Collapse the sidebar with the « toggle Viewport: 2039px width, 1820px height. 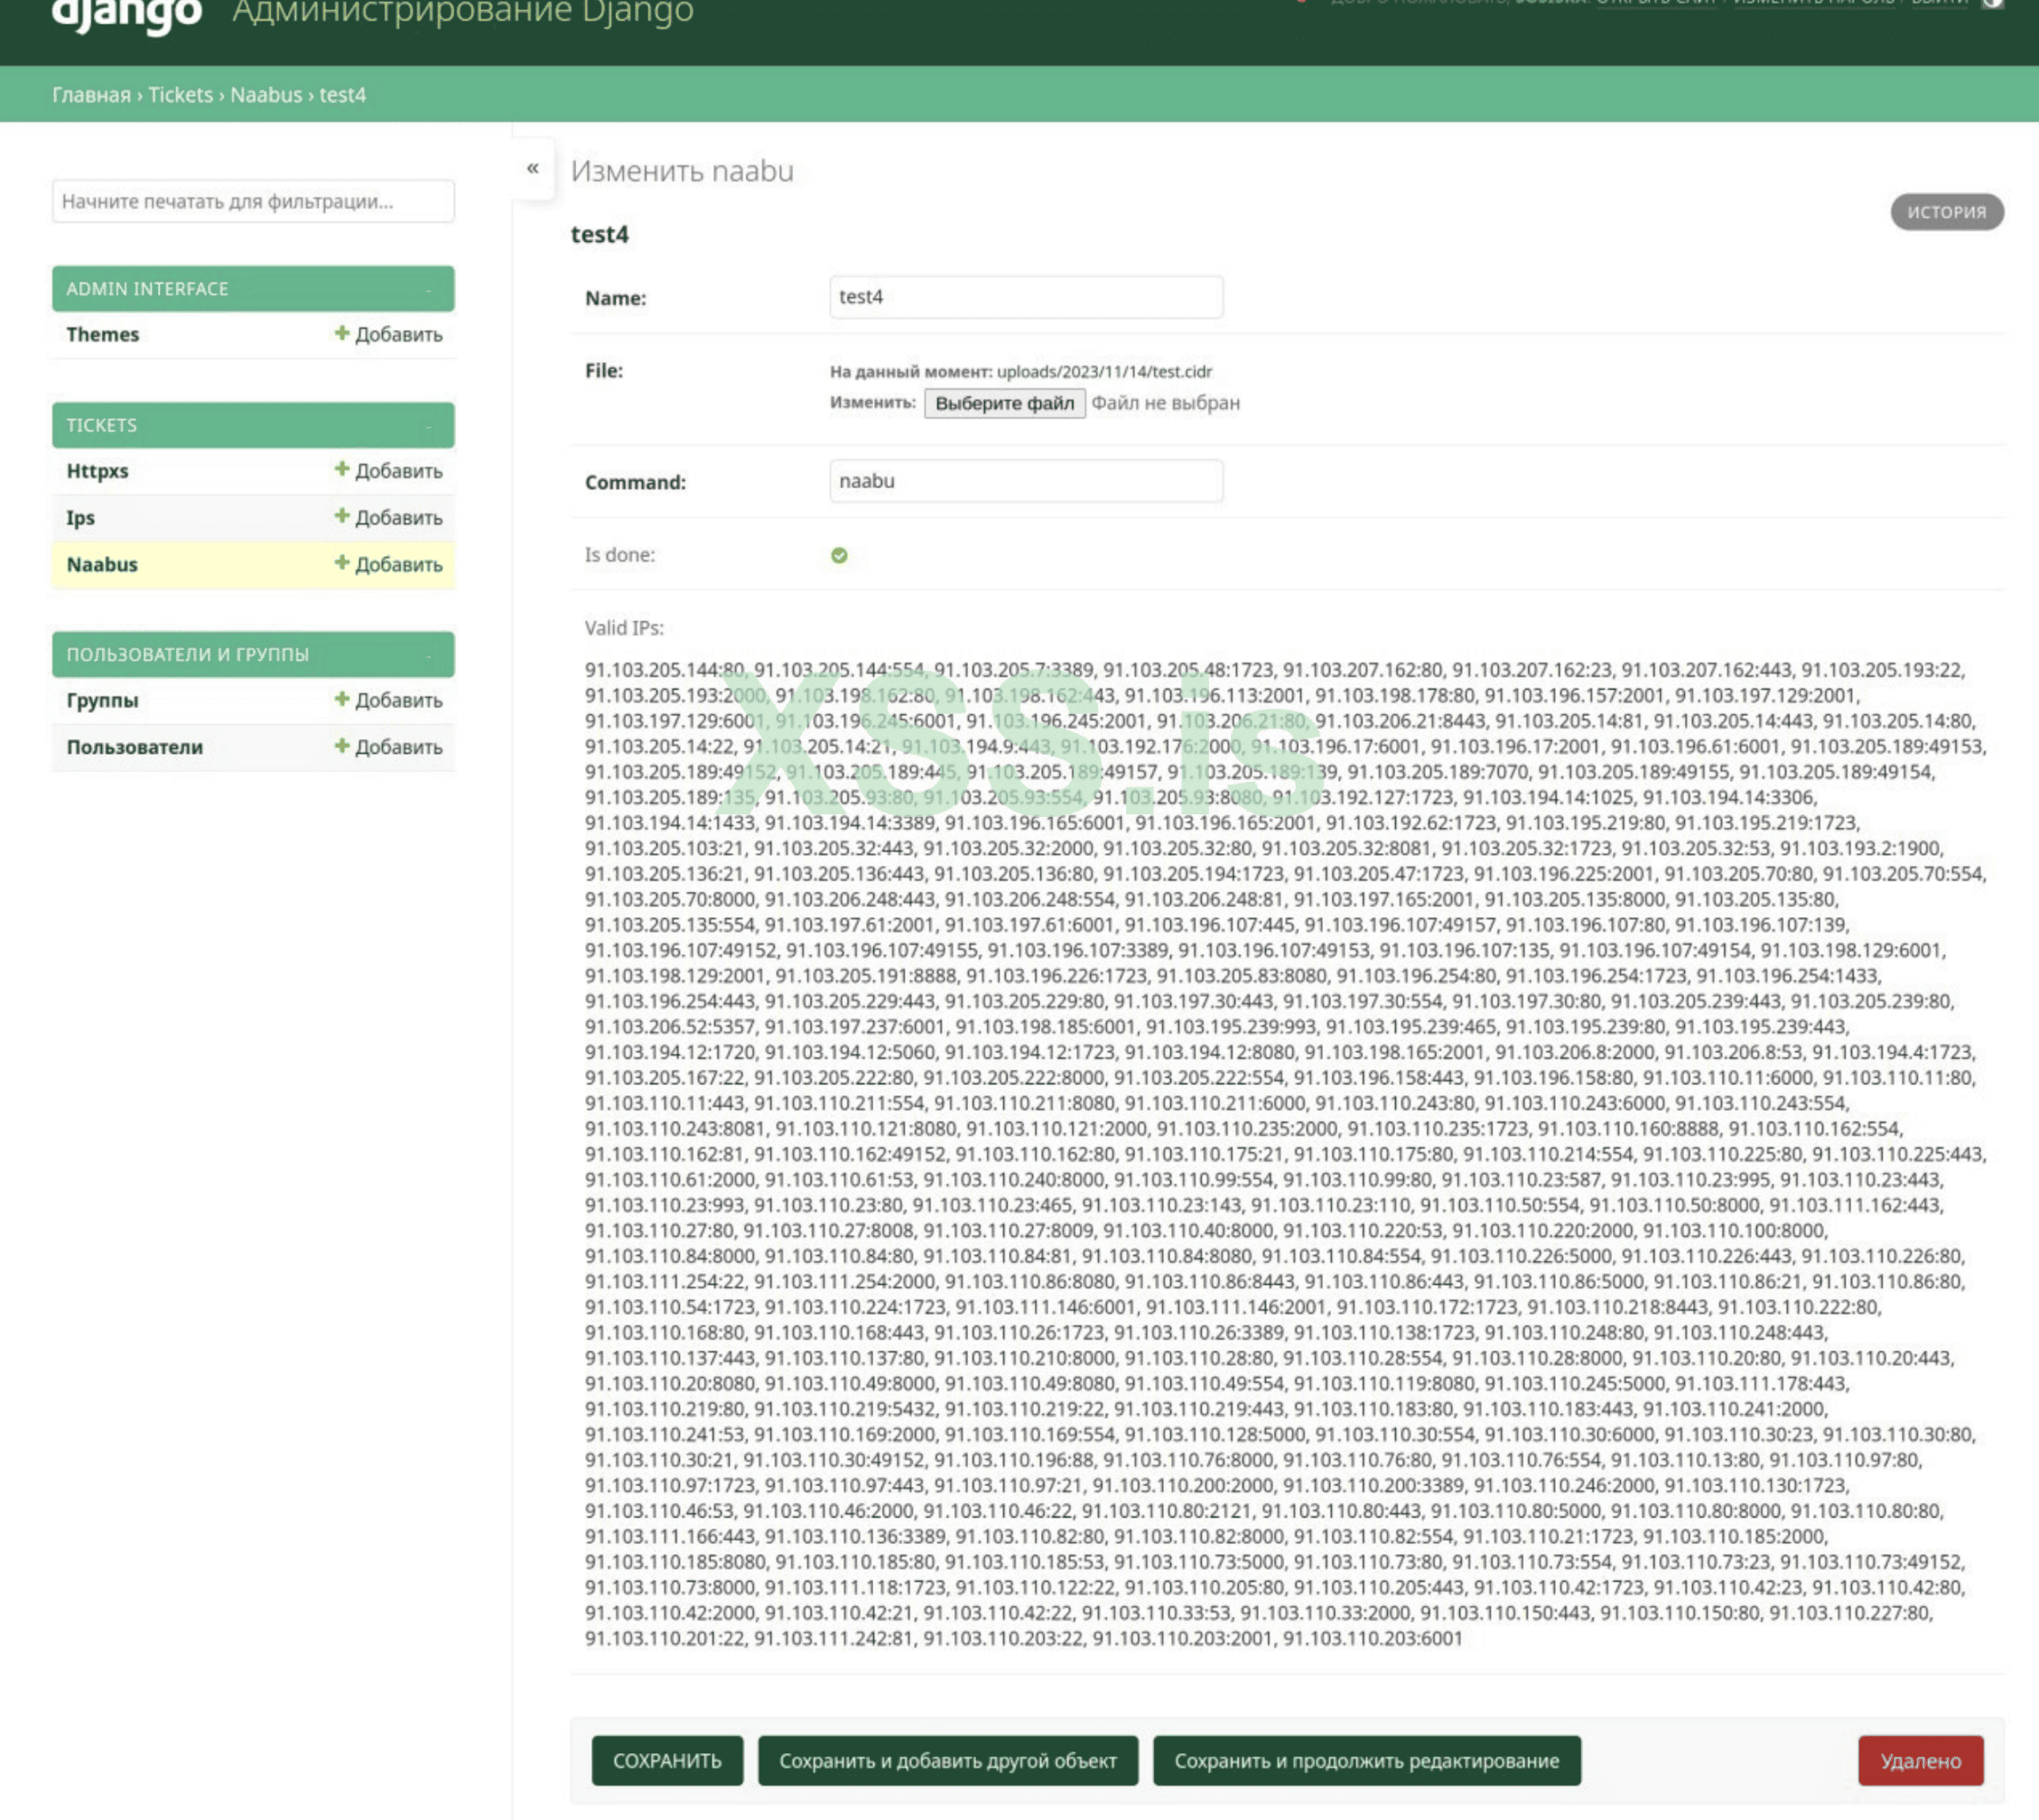[533, 168]
